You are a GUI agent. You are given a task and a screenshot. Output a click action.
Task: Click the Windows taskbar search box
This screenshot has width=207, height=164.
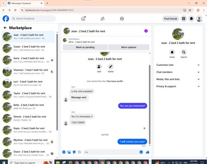(x=31, y=162)
